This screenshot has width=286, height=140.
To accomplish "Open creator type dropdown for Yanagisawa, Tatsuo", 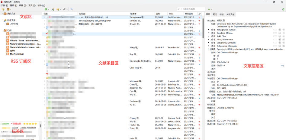I will pyautogui.click(x=208, y=30).
